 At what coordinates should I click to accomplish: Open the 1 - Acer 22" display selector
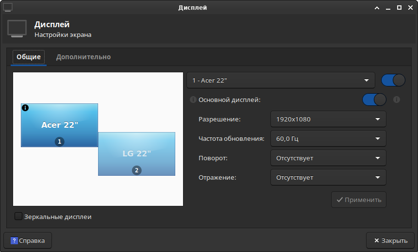[281, 80]
